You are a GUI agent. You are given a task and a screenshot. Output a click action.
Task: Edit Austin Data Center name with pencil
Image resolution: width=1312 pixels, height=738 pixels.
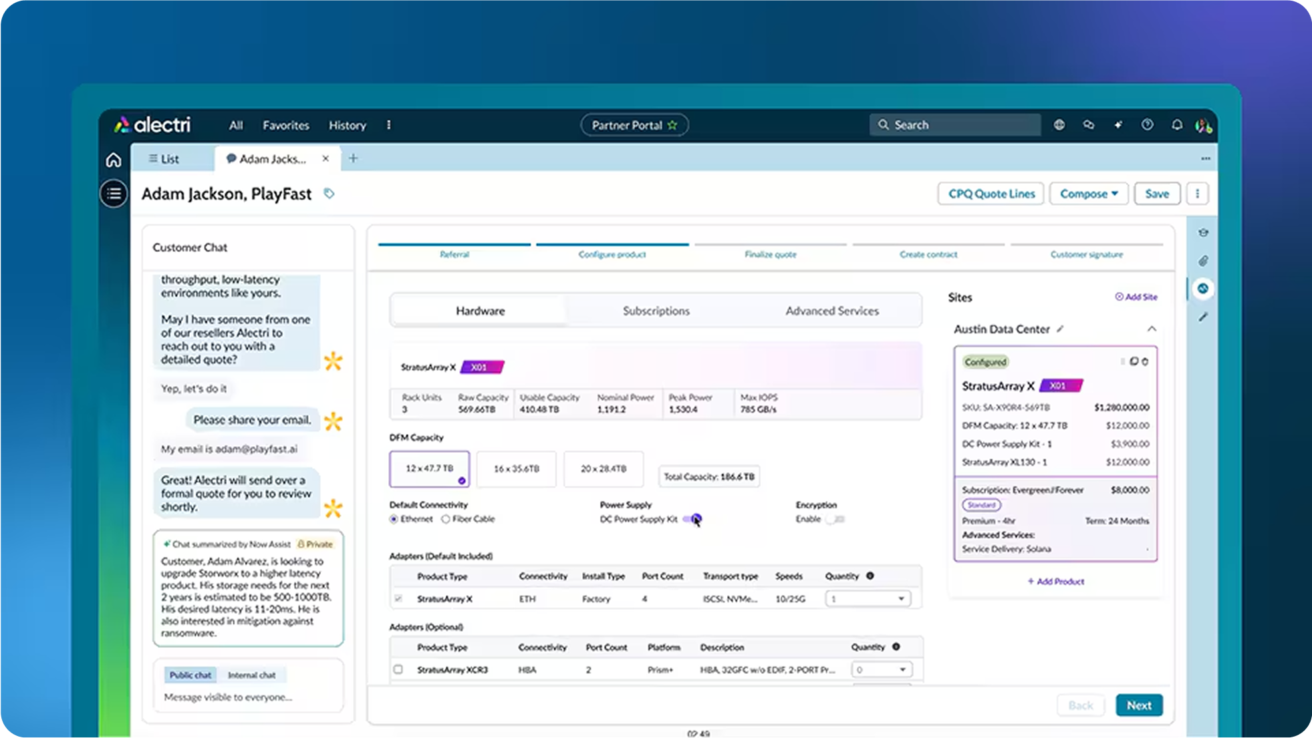pyautogui.click(x=1060, y=329)
